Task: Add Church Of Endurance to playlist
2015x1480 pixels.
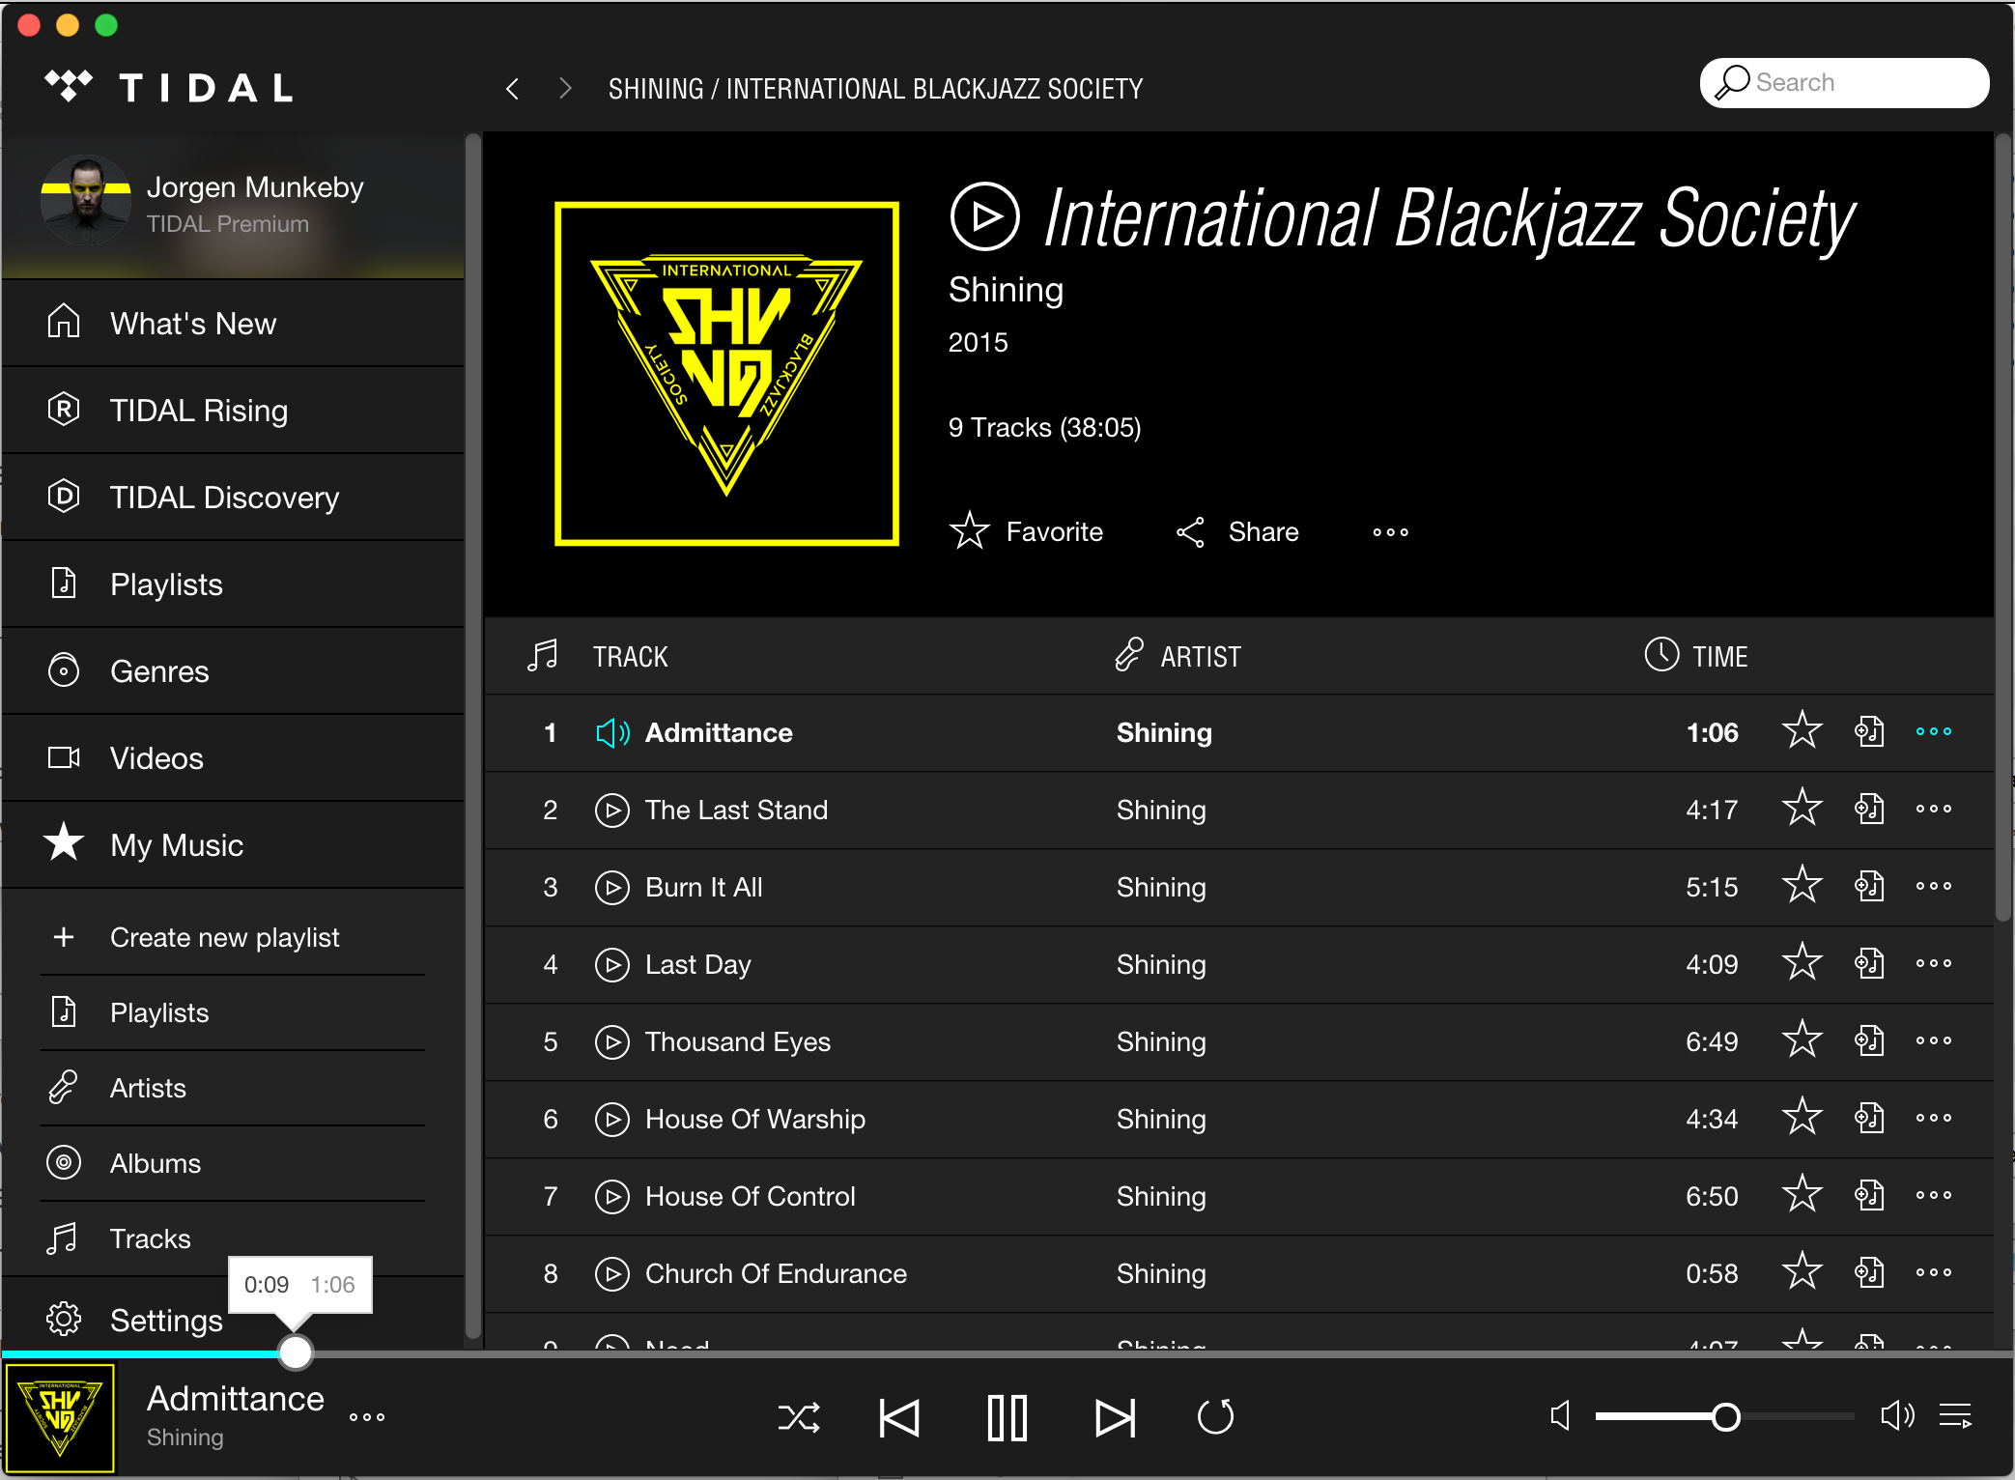Action: tap(1869, 1272)
